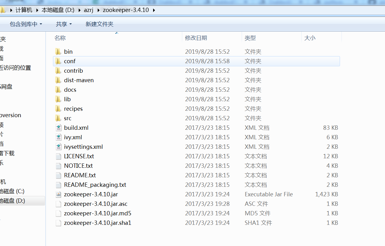
Task: Sort files by 名称 column header
Action: [60, 38]
